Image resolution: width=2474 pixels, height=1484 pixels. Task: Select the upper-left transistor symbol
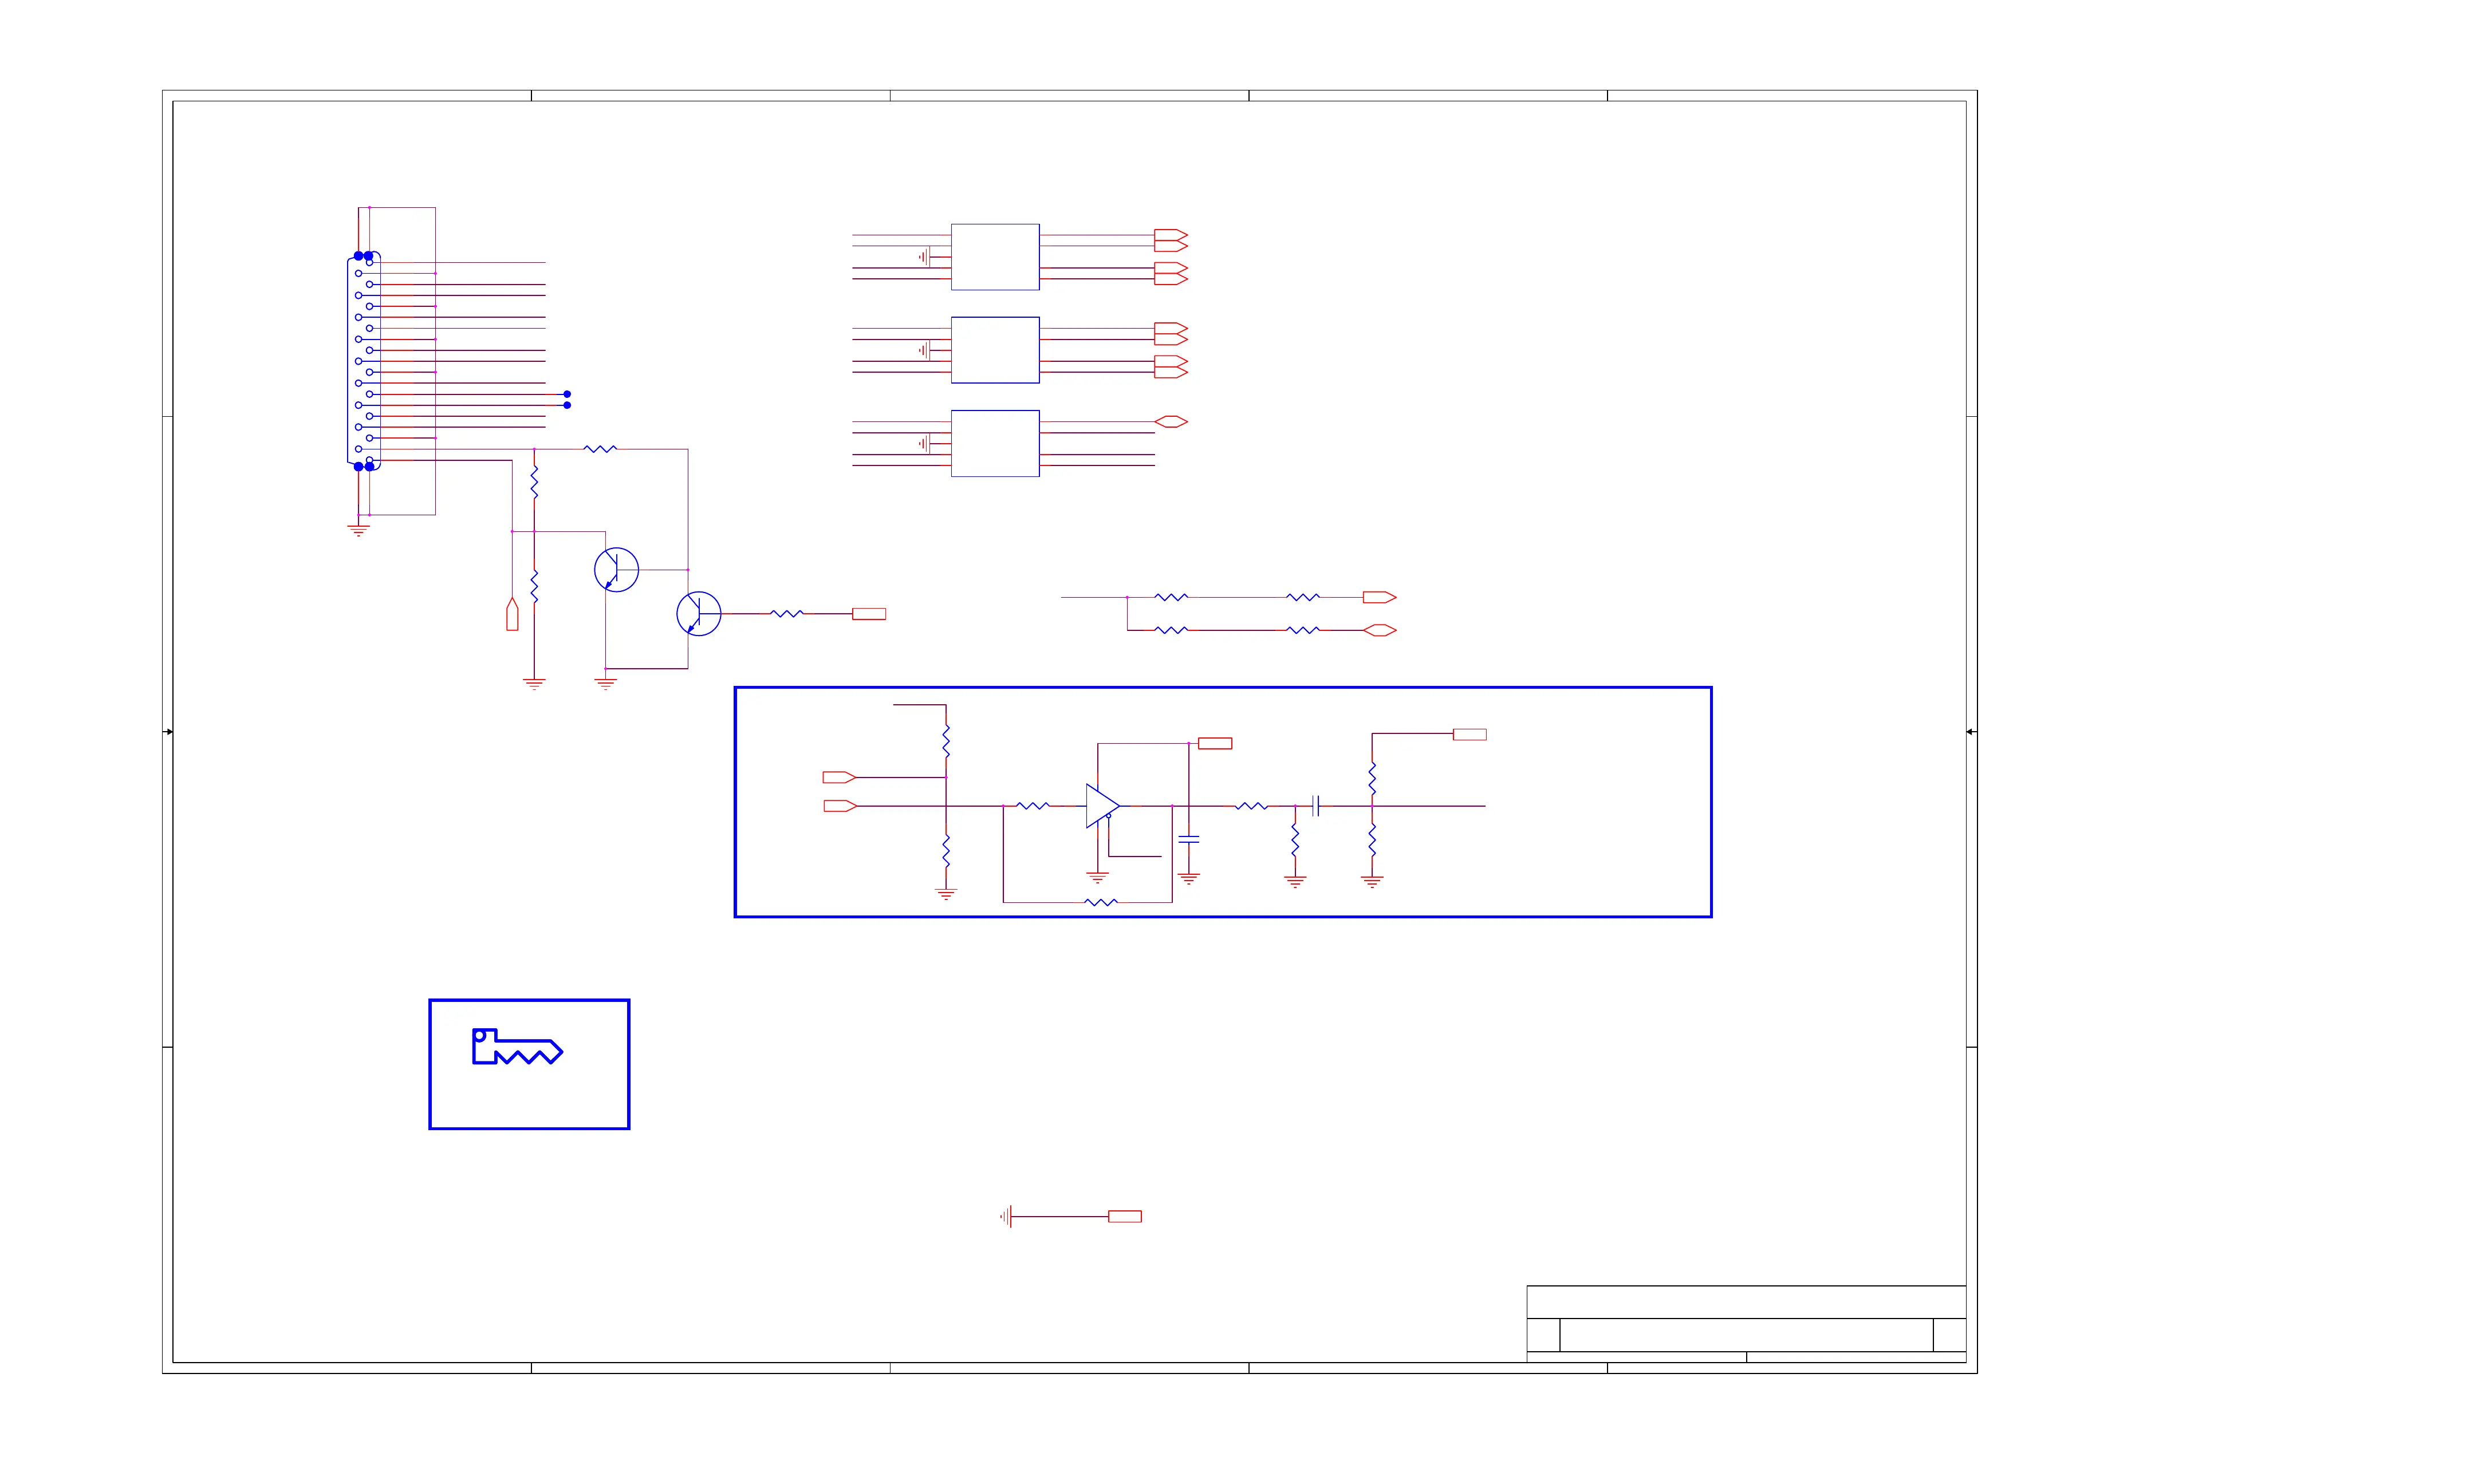click(616, 570)
